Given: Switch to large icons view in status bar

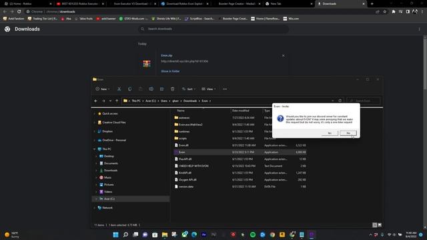Looking at the screenshot, I should point(380,225).
